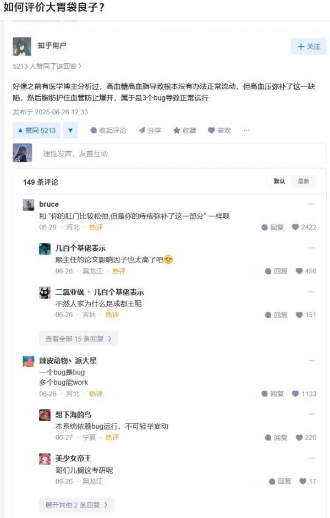Open 知乎用户 author avatar
This screenshot has height=518, width=330.
click(22, 47)
